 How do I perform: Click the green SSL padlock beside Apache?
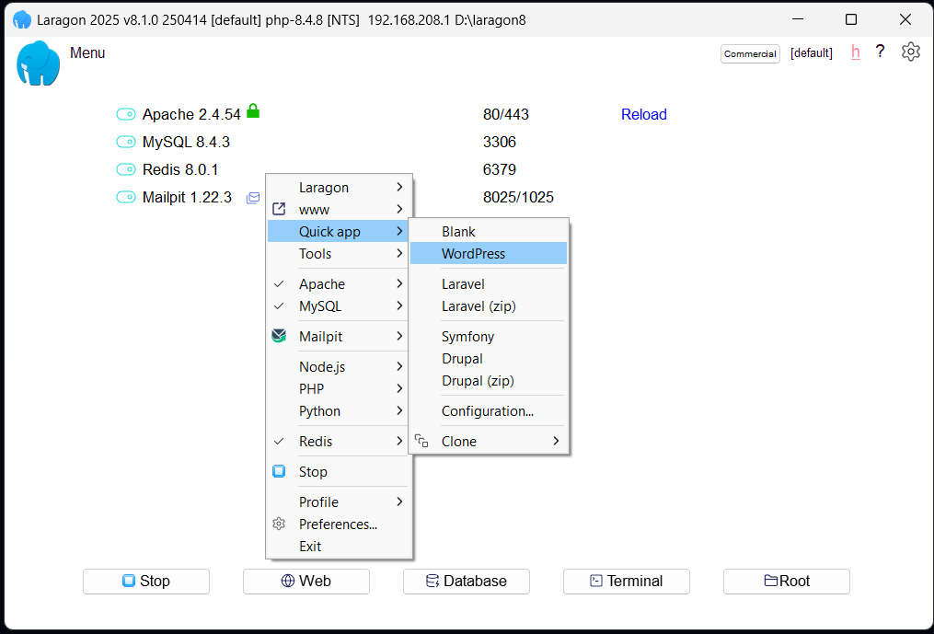(x=253, y=111)
